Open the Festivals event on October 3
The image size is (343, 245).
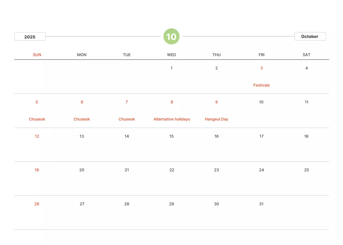tap(261, 85)
